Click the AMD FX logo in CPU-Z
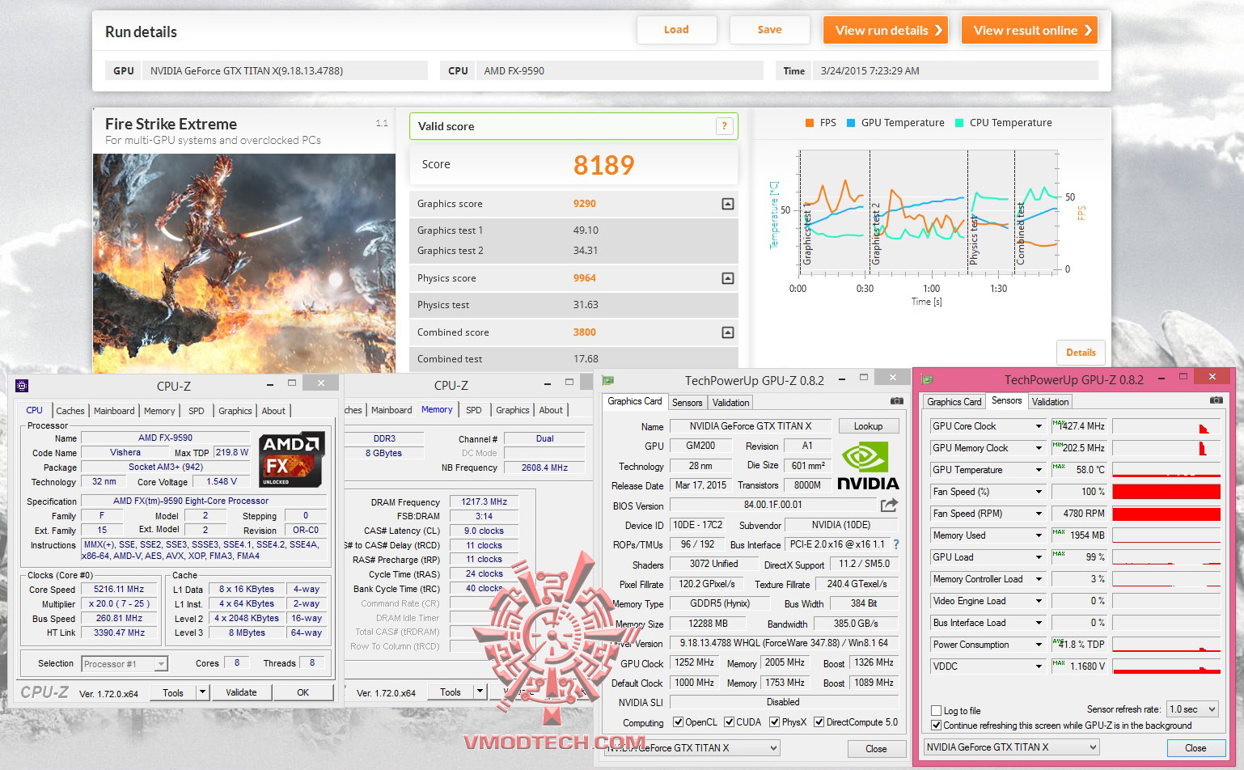Image resolution: width=1244 pixels, height=770 pixels. (293, 459)
